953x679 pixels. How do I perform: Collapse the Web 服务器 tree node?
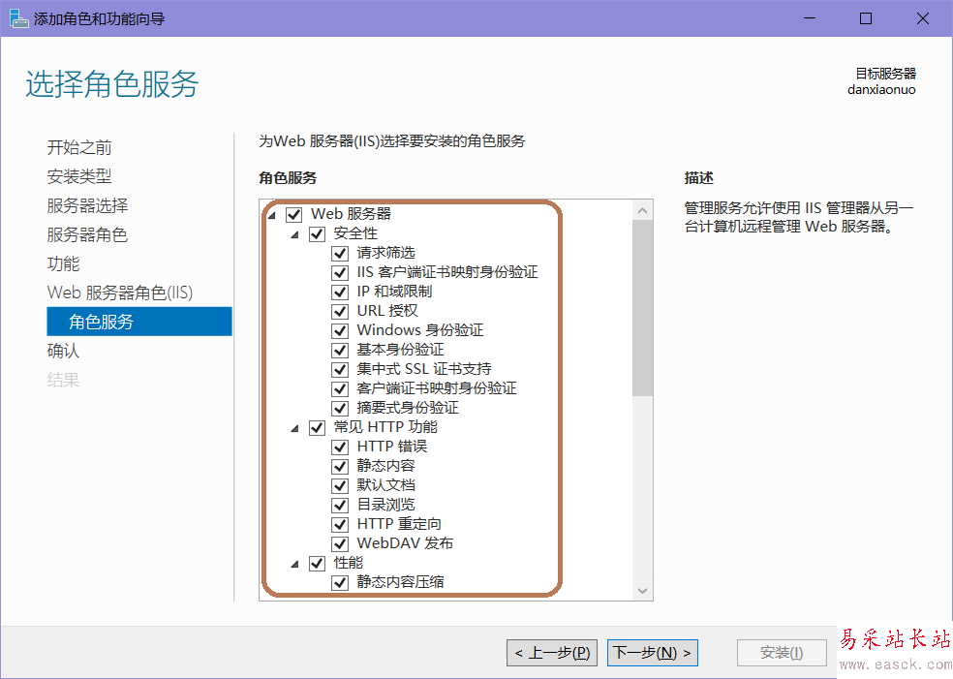pyautogui.click(x=272, y=215)
